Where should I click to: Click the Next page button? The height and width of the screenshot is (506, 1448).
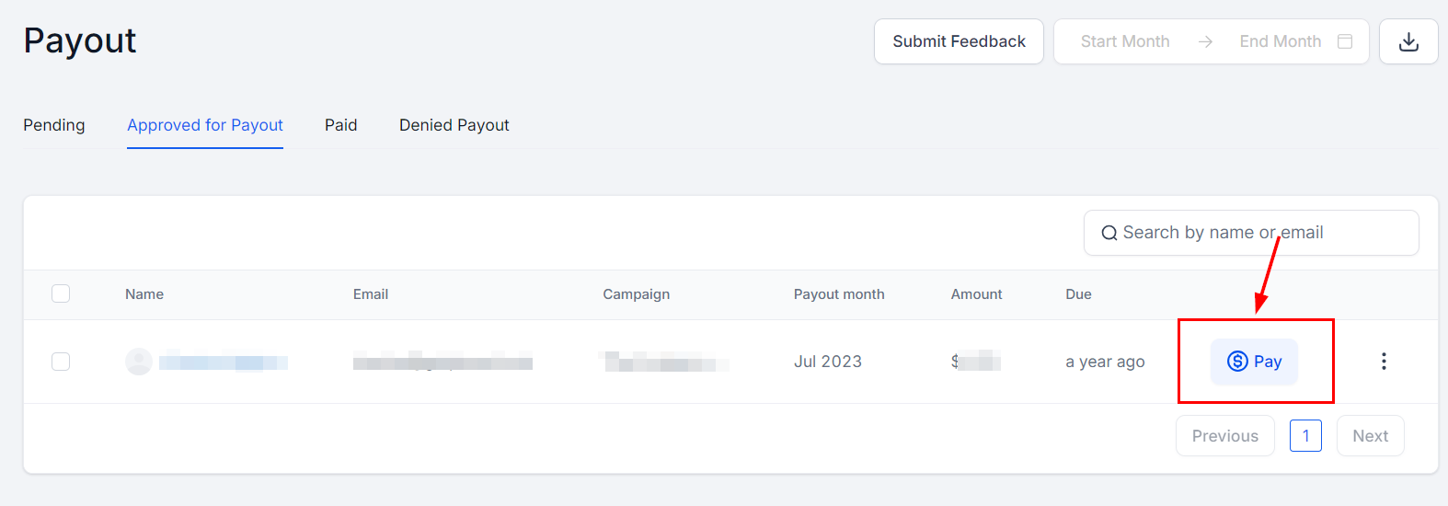coord(1370,436)
